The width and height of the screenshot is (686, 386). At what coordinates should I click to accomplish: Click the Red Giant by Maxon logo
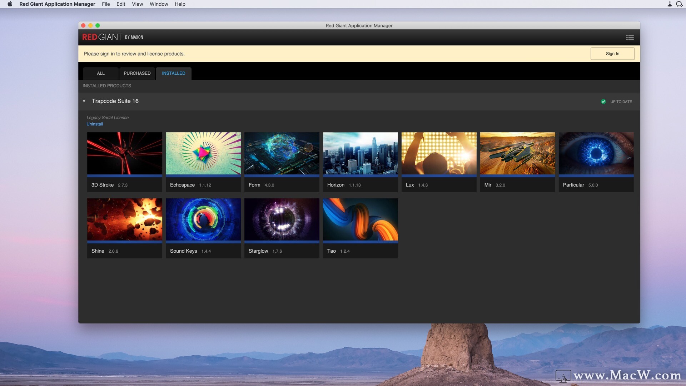tap(113, 37)
